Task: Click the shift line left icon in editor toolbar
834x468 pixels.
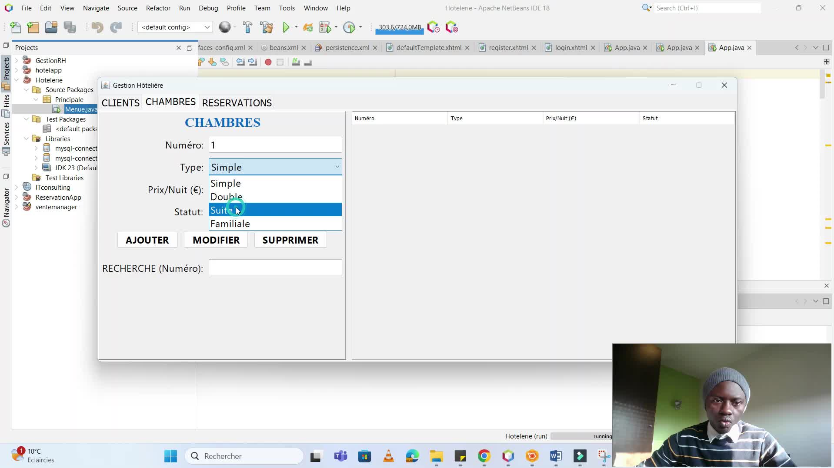Action: coord(240,62)
